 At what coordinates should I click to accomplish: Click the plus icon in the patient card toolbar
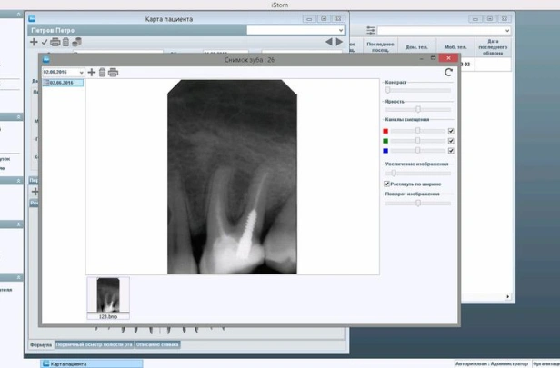click(x=34, y=42)
